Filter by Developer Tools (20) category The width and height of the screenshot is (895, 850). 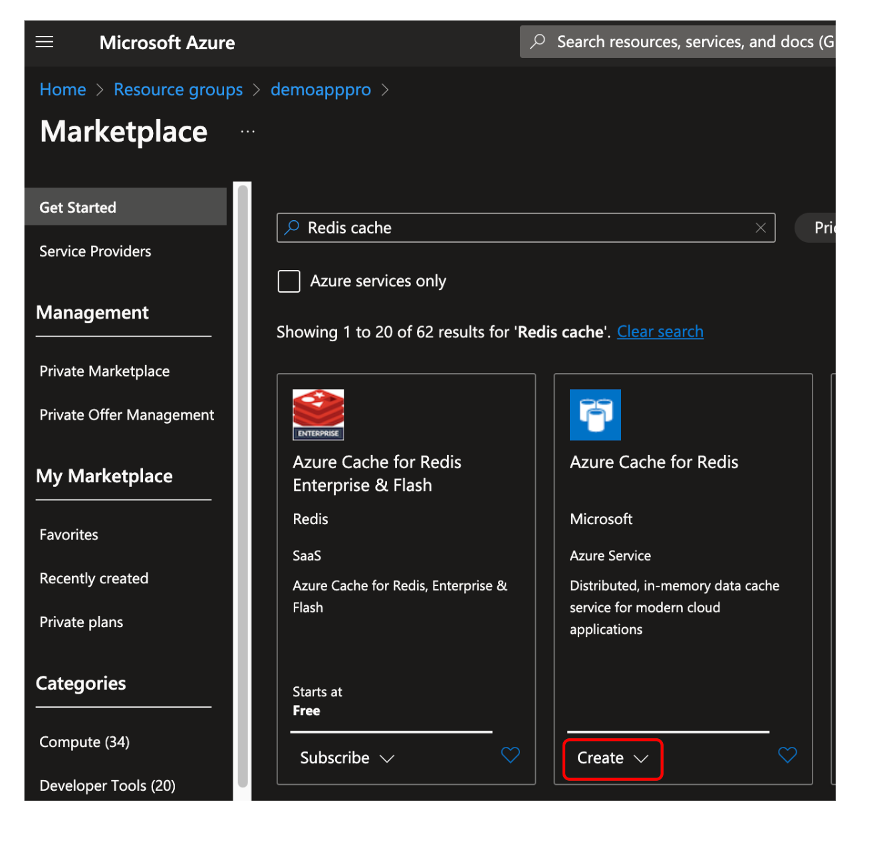[x=107, y=786]
